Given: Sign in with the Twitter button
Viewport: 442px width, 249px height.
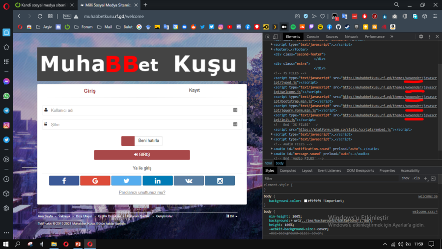Looking at the screenshot, I should (x=126, y=180).
